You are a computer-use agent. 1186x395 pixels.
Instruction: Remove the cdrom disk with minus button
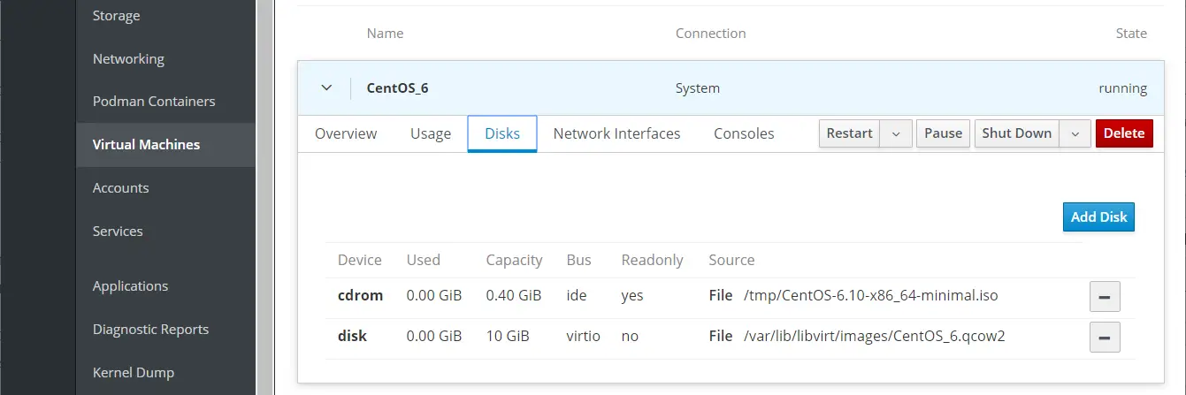[1105, 296]
